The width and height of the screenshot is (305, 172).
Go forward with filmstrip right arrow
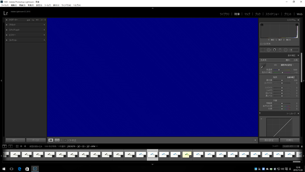pyautogui.click(x=25, y=146)
